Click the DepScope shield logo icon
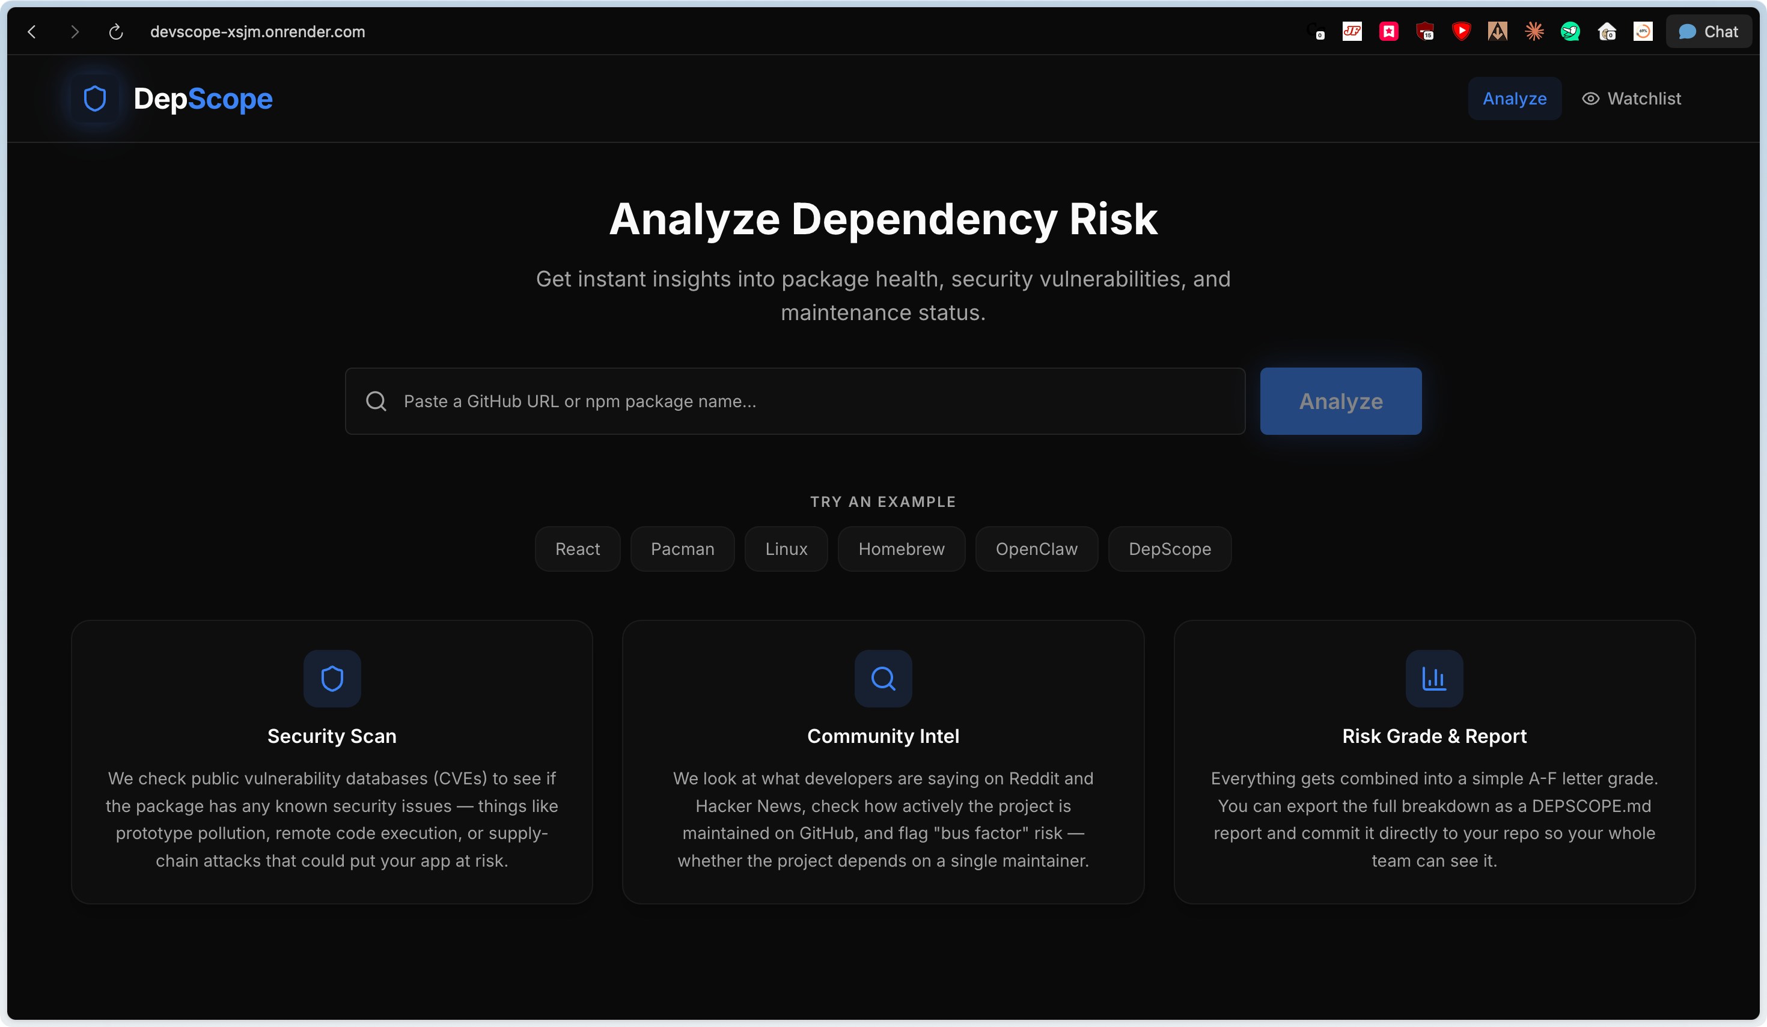Viewport: 1767px width, 1027px height. (x=95, y=98)
